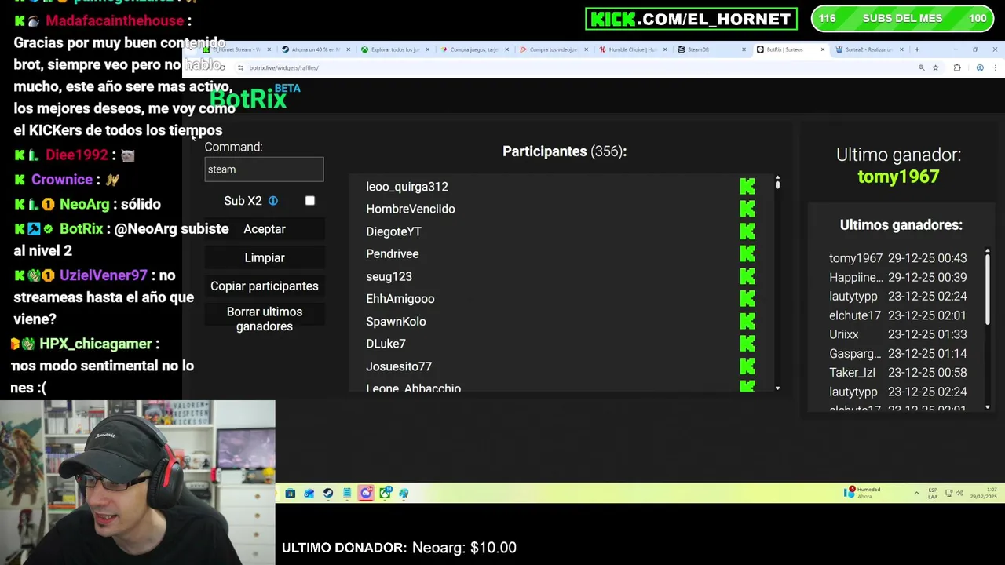Enable the Sub X2 checkbox
The height and width of the screenshot is (565, 1005).
coord(310,201)
